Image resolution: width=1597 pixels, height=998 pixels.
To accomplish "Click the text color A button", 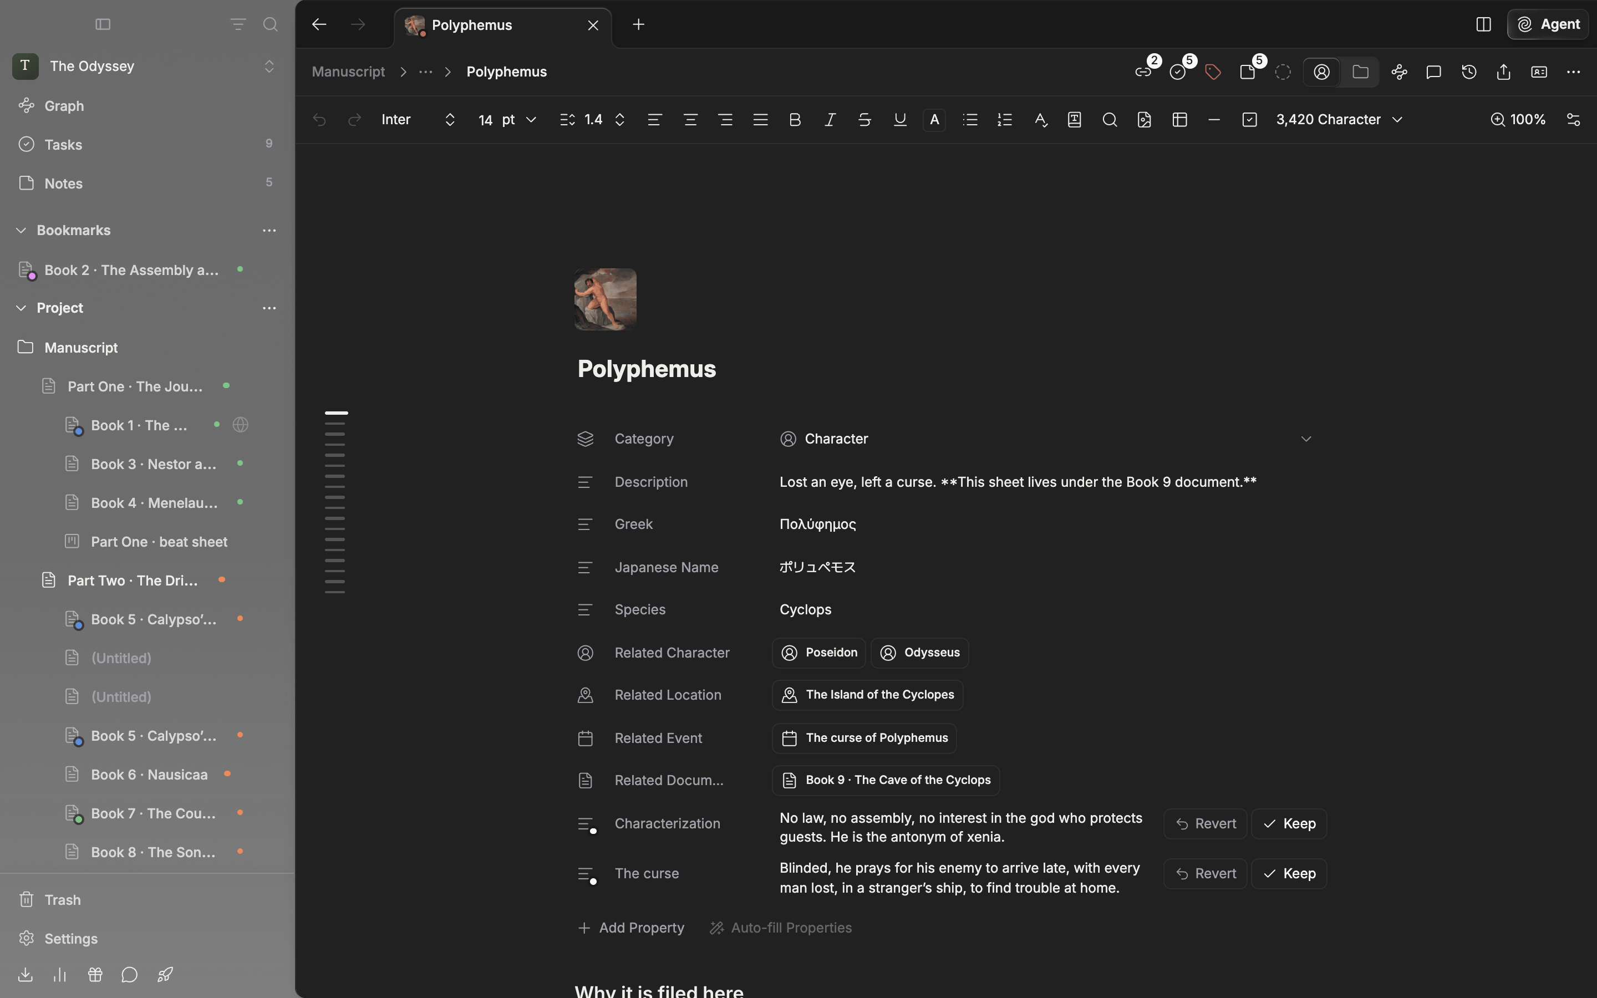I will [934, 119].
